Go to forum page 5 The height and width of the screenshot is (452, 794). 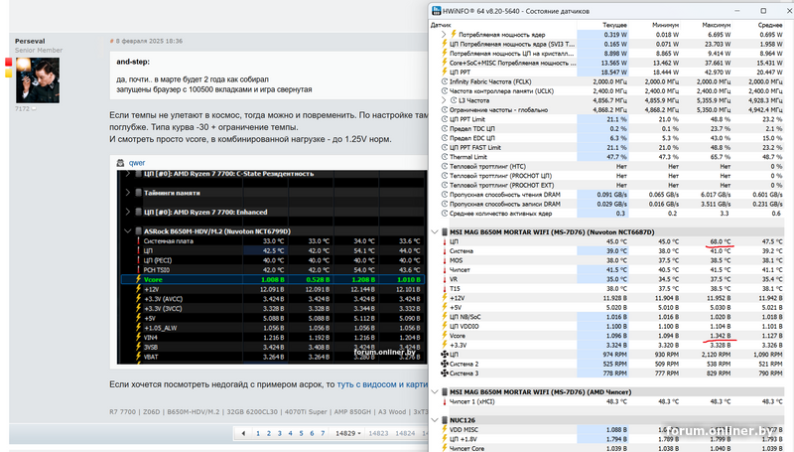[x=301, y=433]
